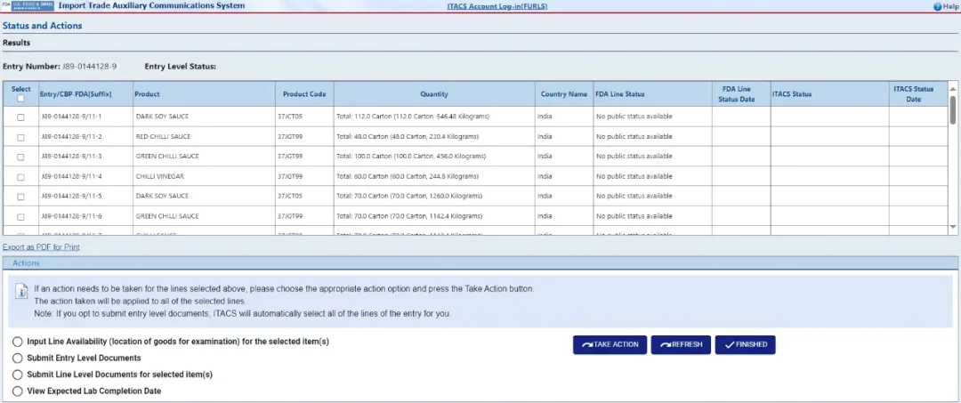Select checkbox for Chilli Vinegar row
The image size is (961, 403).
click(21, 177)
